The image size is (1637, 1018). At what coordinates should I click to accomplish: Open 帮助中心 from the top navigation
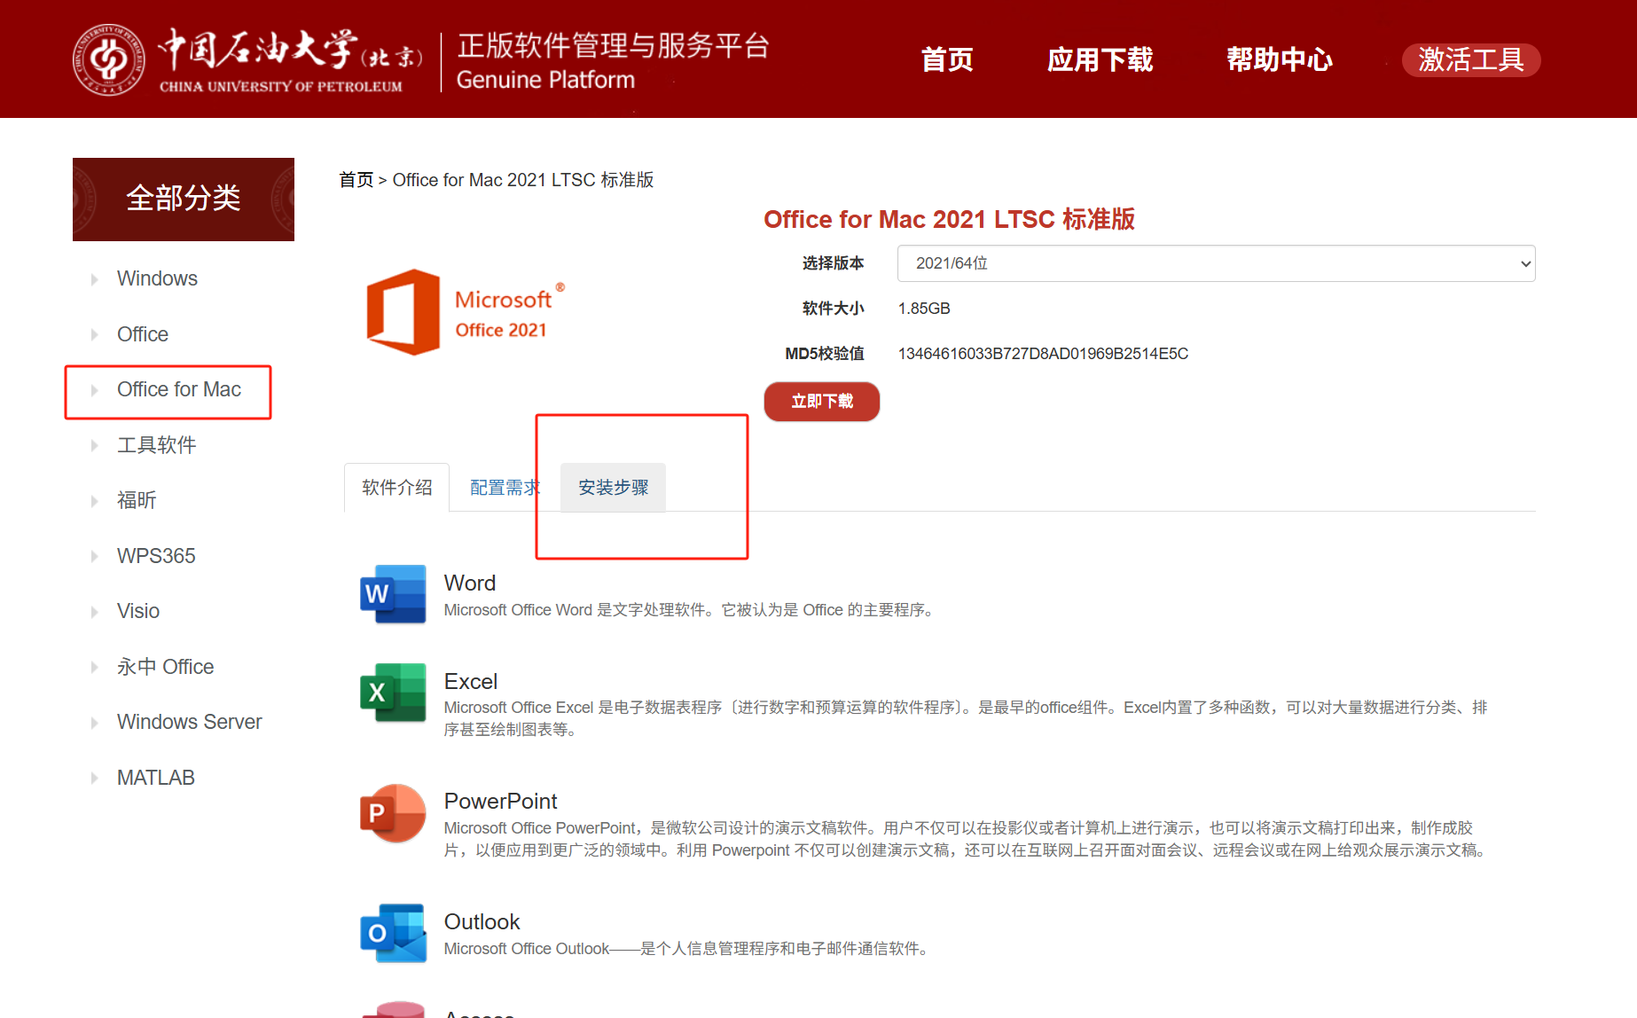(x=1279, y=60)
